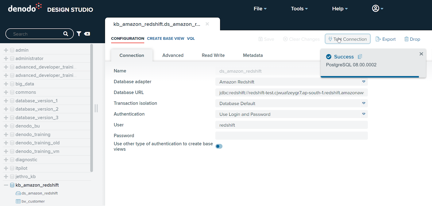Expand the big_data database node
The height and width of the screenshot is (206, 432).
point(6,84)
